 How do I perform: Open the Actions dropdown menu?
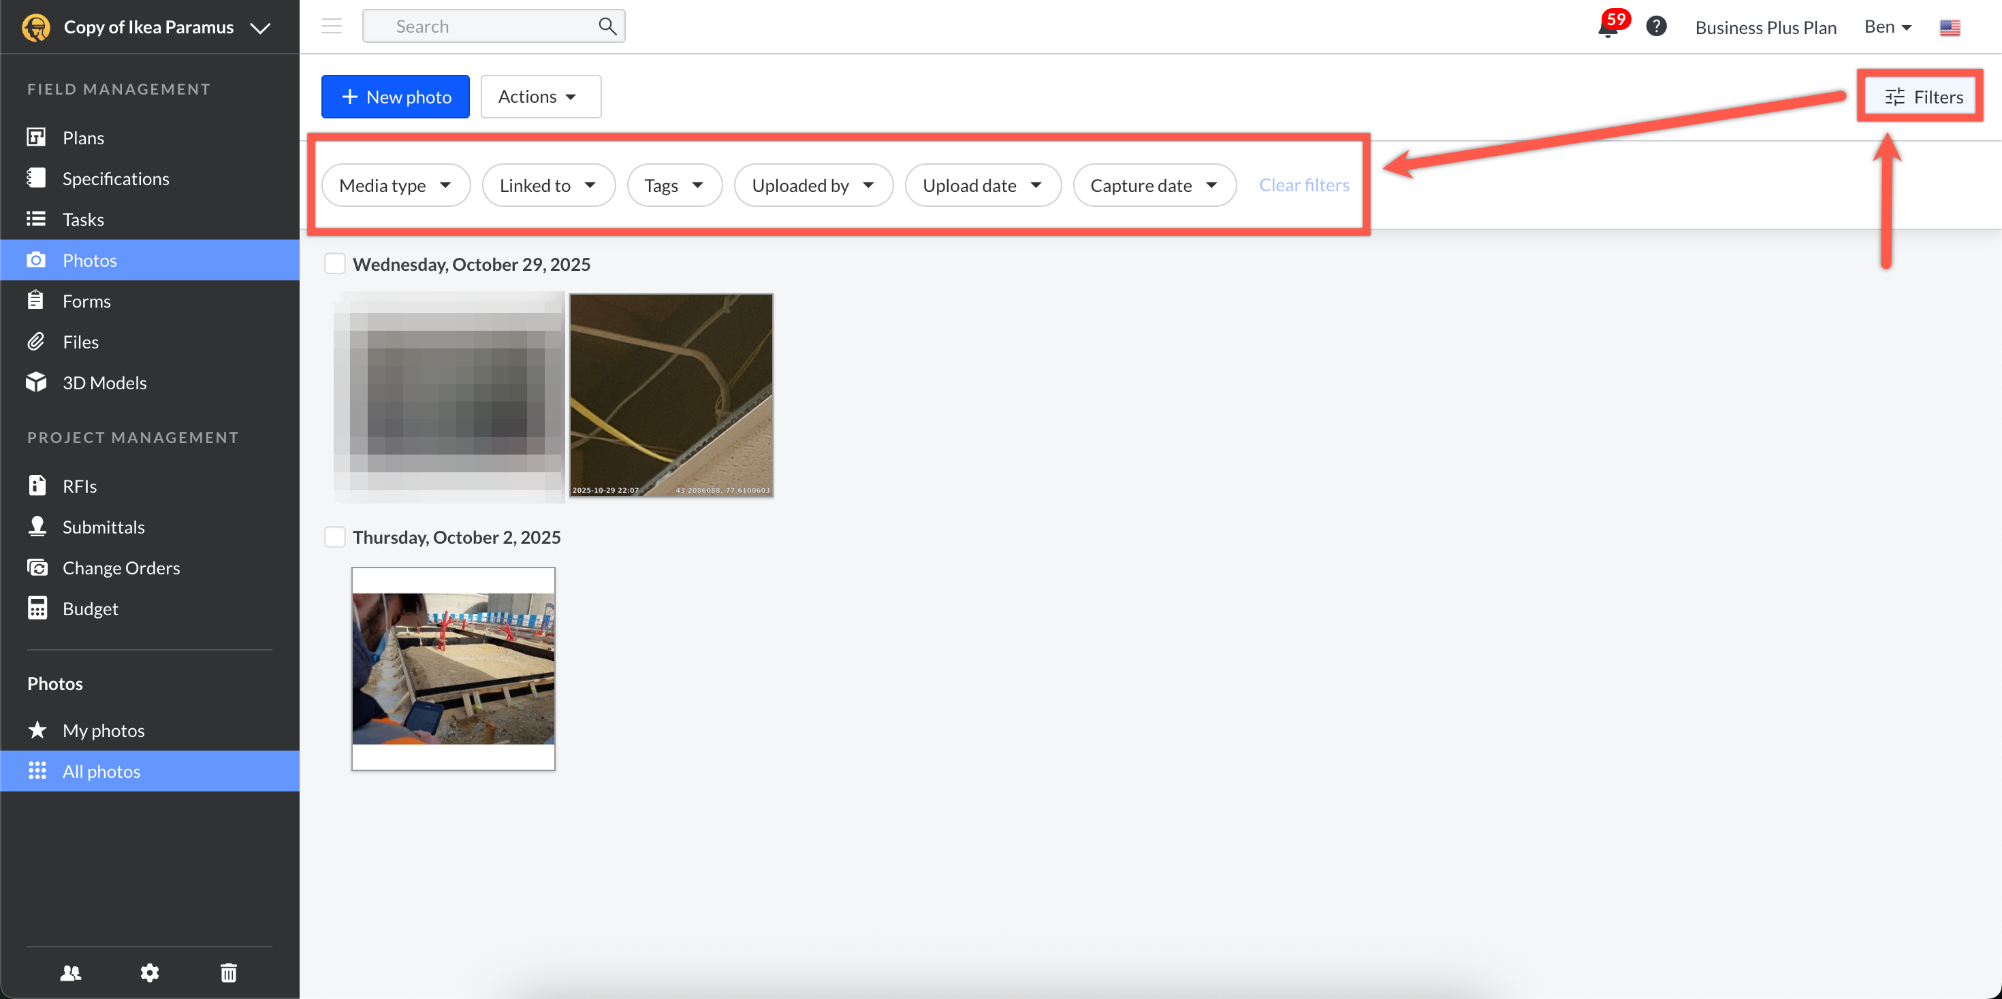click(540, 97)
